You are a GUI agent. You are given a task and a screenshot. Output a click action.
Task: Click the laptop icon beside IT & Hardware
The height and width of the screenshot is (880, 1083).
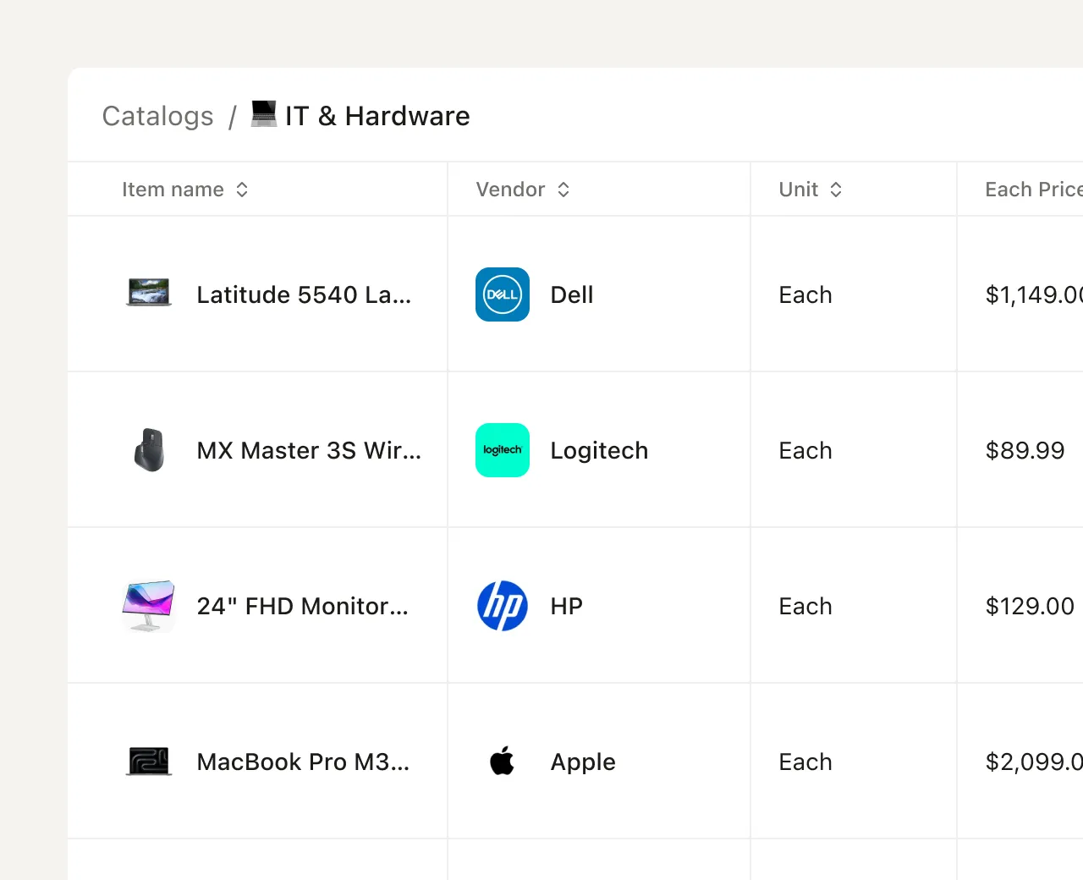[x=264, y=114]
